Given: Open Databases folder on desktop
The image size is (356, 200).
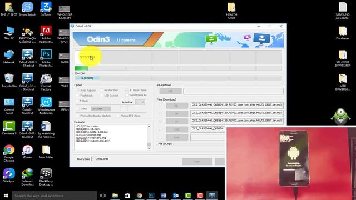Looking at the screenshot, I should 343,33.
